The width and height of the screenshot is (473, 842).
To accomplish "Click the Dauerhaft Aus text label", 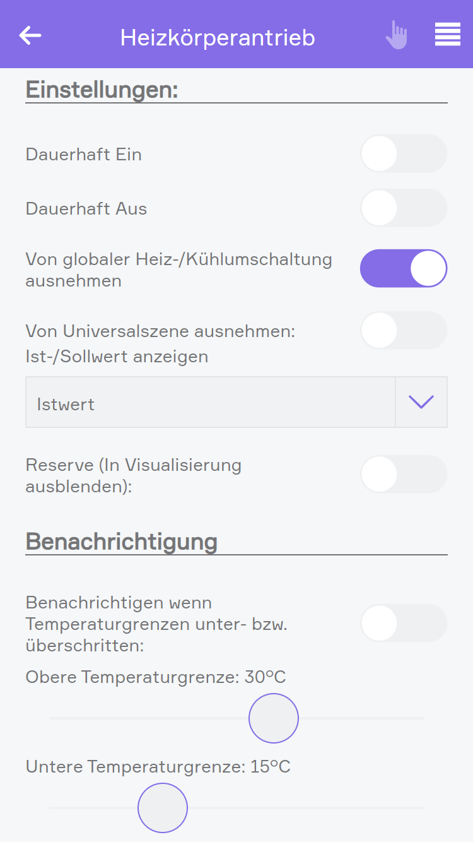I will coord(86,209).
